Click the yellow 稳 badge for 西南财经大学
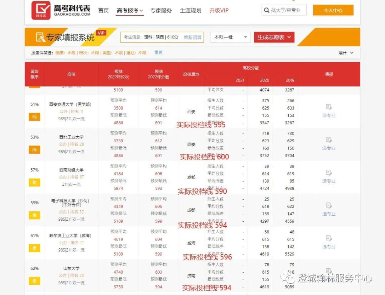 pos(34,183)
